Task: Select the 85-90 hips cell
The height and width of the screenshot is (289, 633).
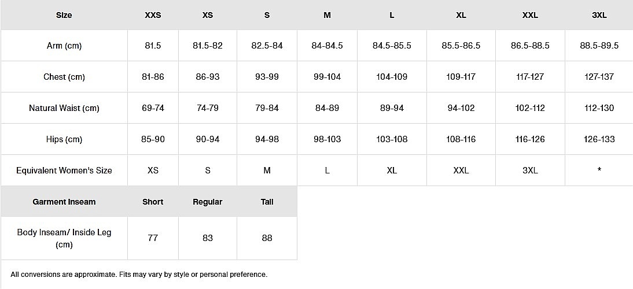Action: [x=153, y=139]
